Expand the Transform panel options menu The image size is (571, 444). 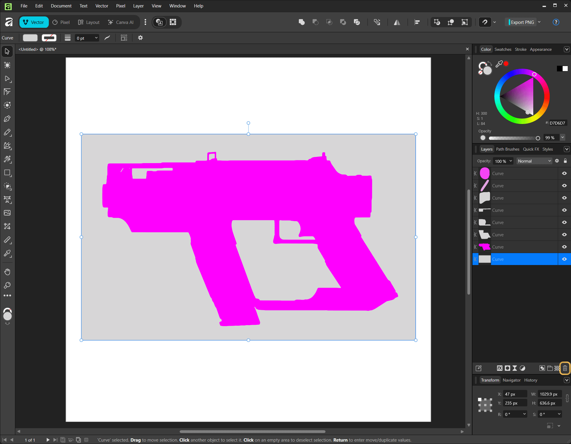click(567, 380)
